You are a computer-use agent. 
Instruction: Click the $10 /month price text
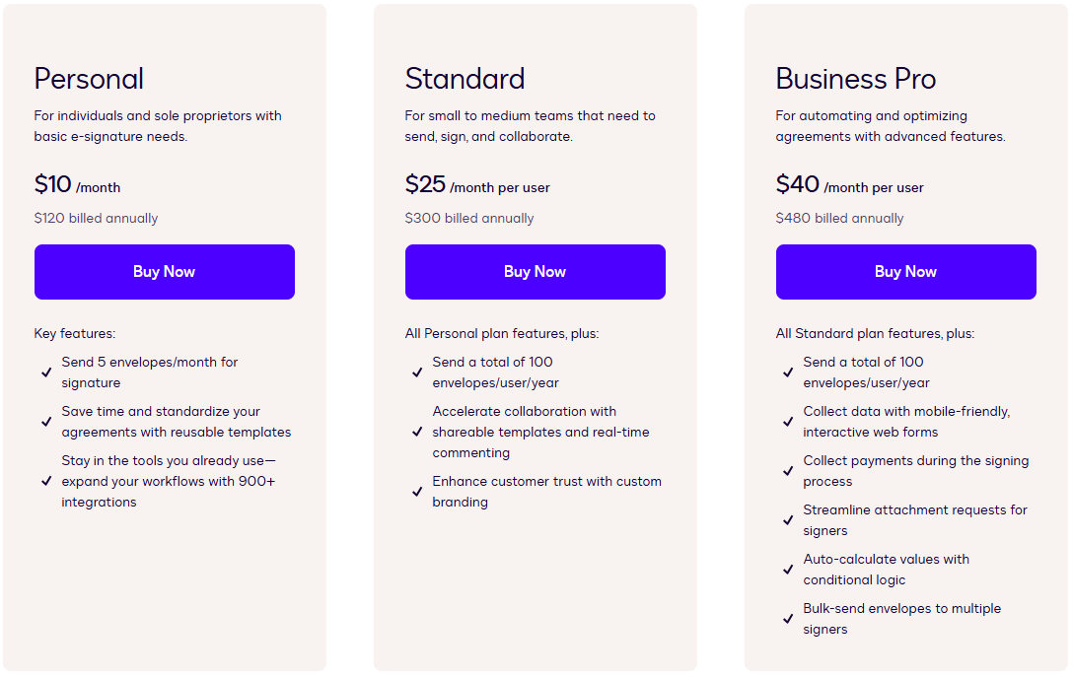tap(77, 184)
